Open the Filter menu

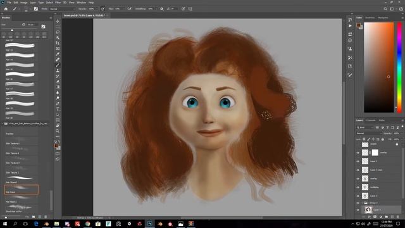(x=58, y=3)
